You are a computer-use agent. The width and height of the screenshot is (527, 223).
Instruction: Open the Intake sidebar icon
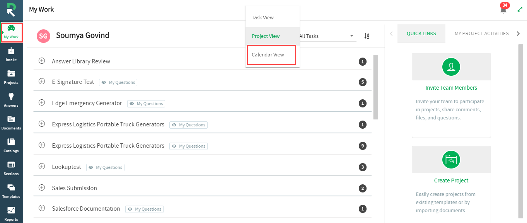11,54
